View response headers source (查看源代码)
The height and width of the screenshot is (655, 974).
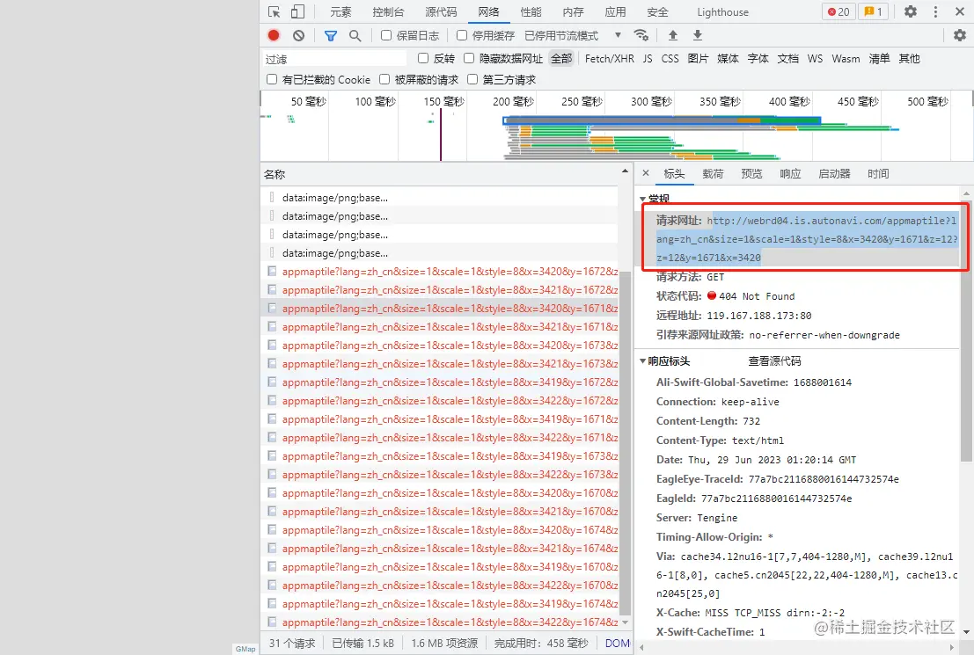coord(774,360)
